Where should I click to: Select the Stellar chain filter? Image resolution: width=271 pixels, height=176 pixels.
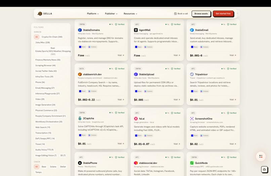click(x=63, y=167)
